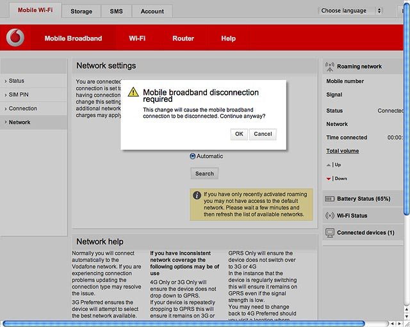Click the 'Network help' heading
The height and width of the screenshot is (327, 410).
point(100,242)
